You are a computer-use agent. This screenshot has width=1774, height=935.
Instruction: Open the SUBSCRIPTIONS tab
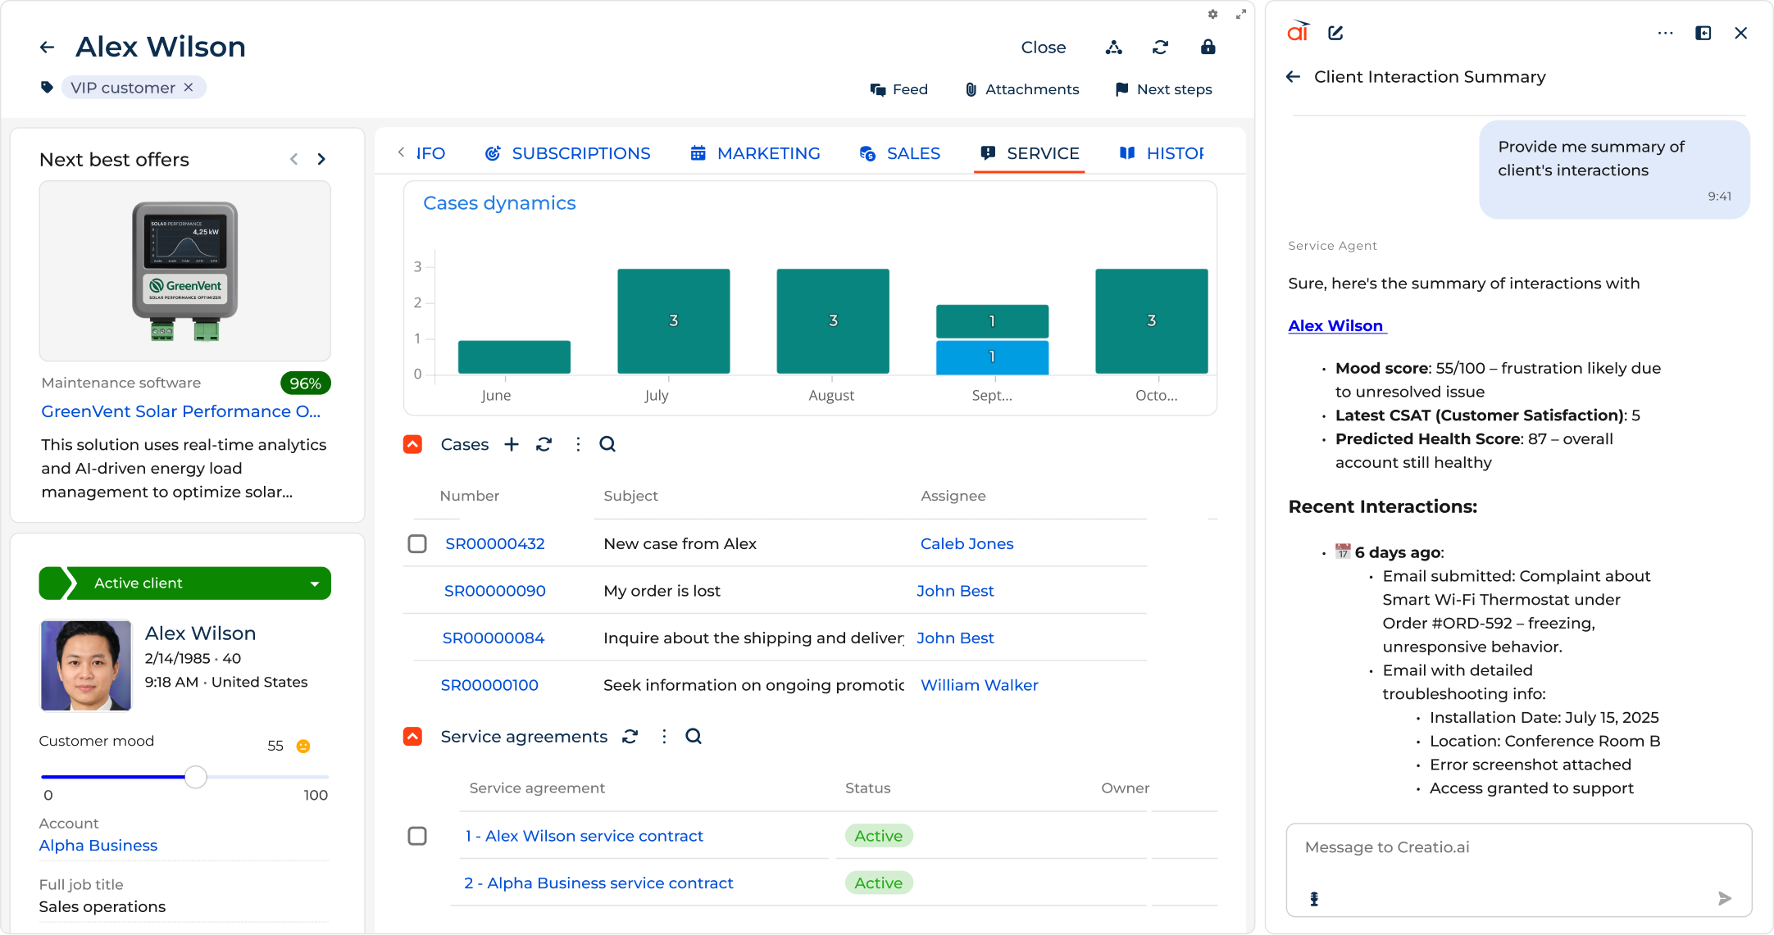click(580, 153)
